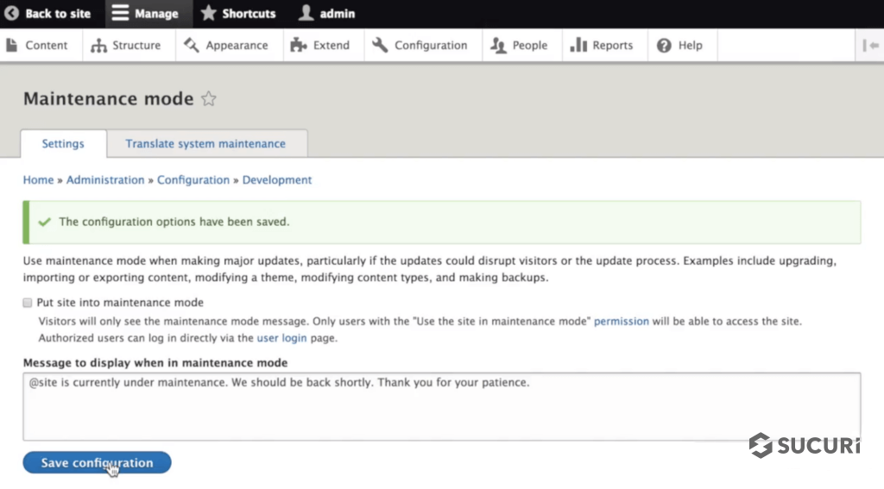This screenshot has height=489, width=884.
Task: Enable Put site into maintenance mode
Action: point(28,304)
